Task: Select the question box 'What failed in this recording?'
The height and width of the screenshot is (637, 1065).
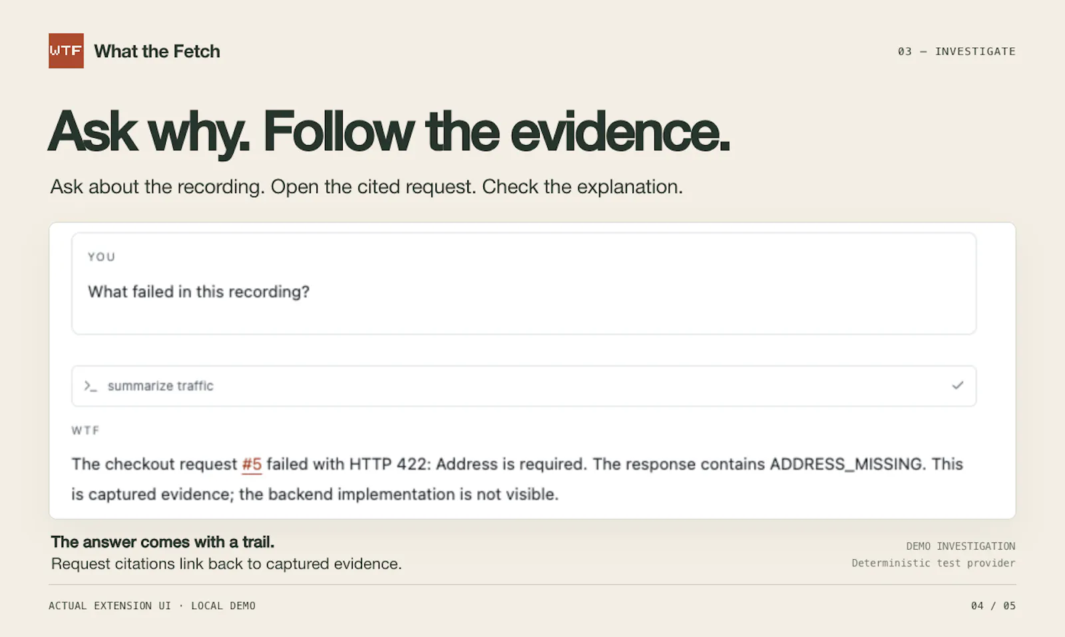Action: 524,284
